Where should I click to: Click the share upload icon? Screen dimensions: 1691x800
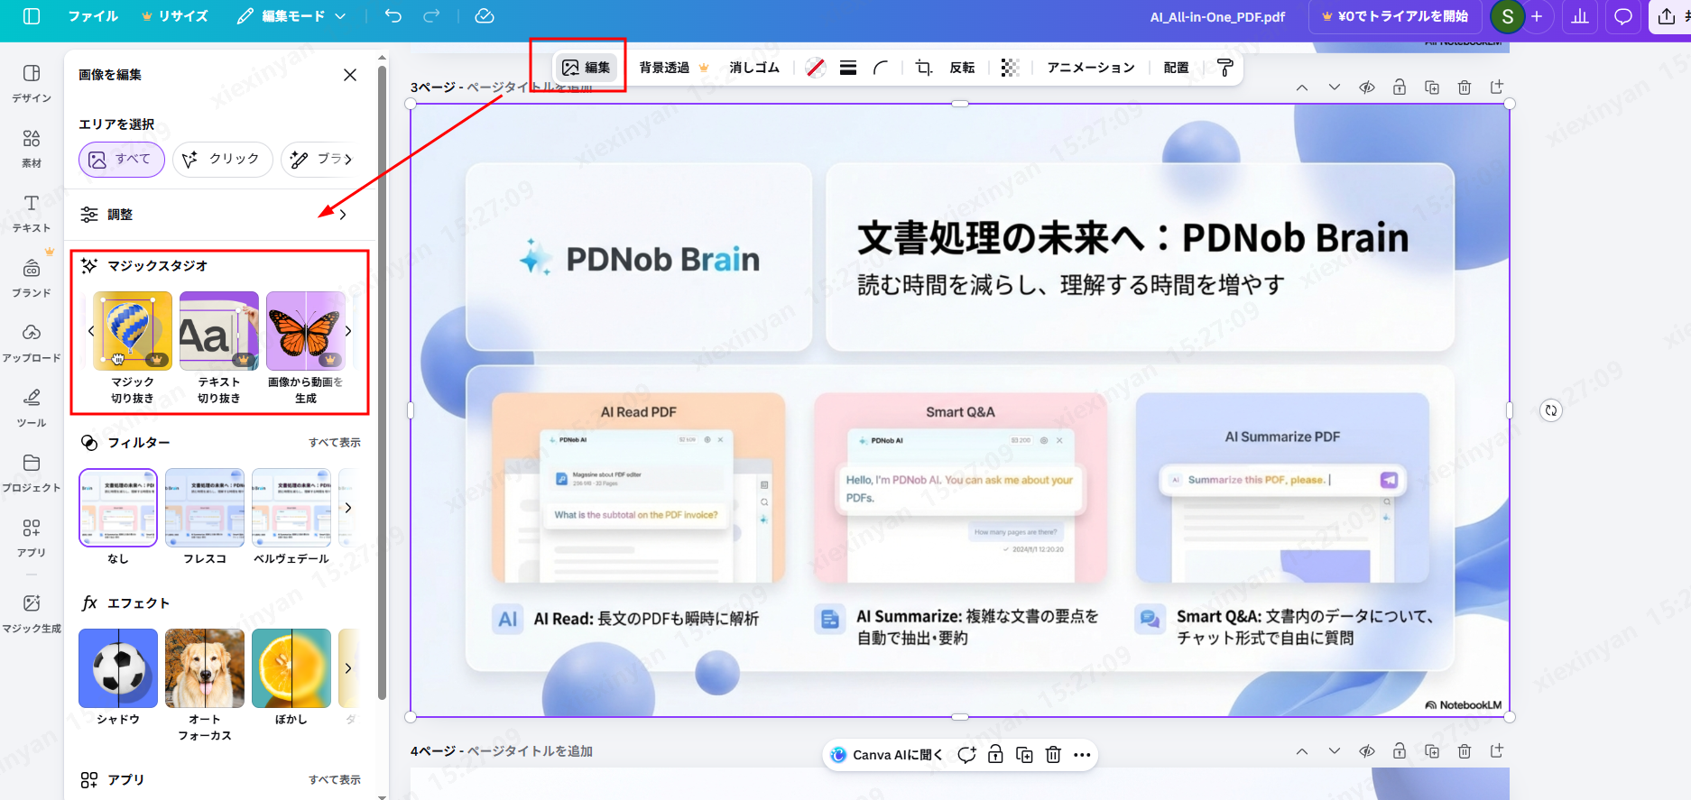tap(1667, 16)
